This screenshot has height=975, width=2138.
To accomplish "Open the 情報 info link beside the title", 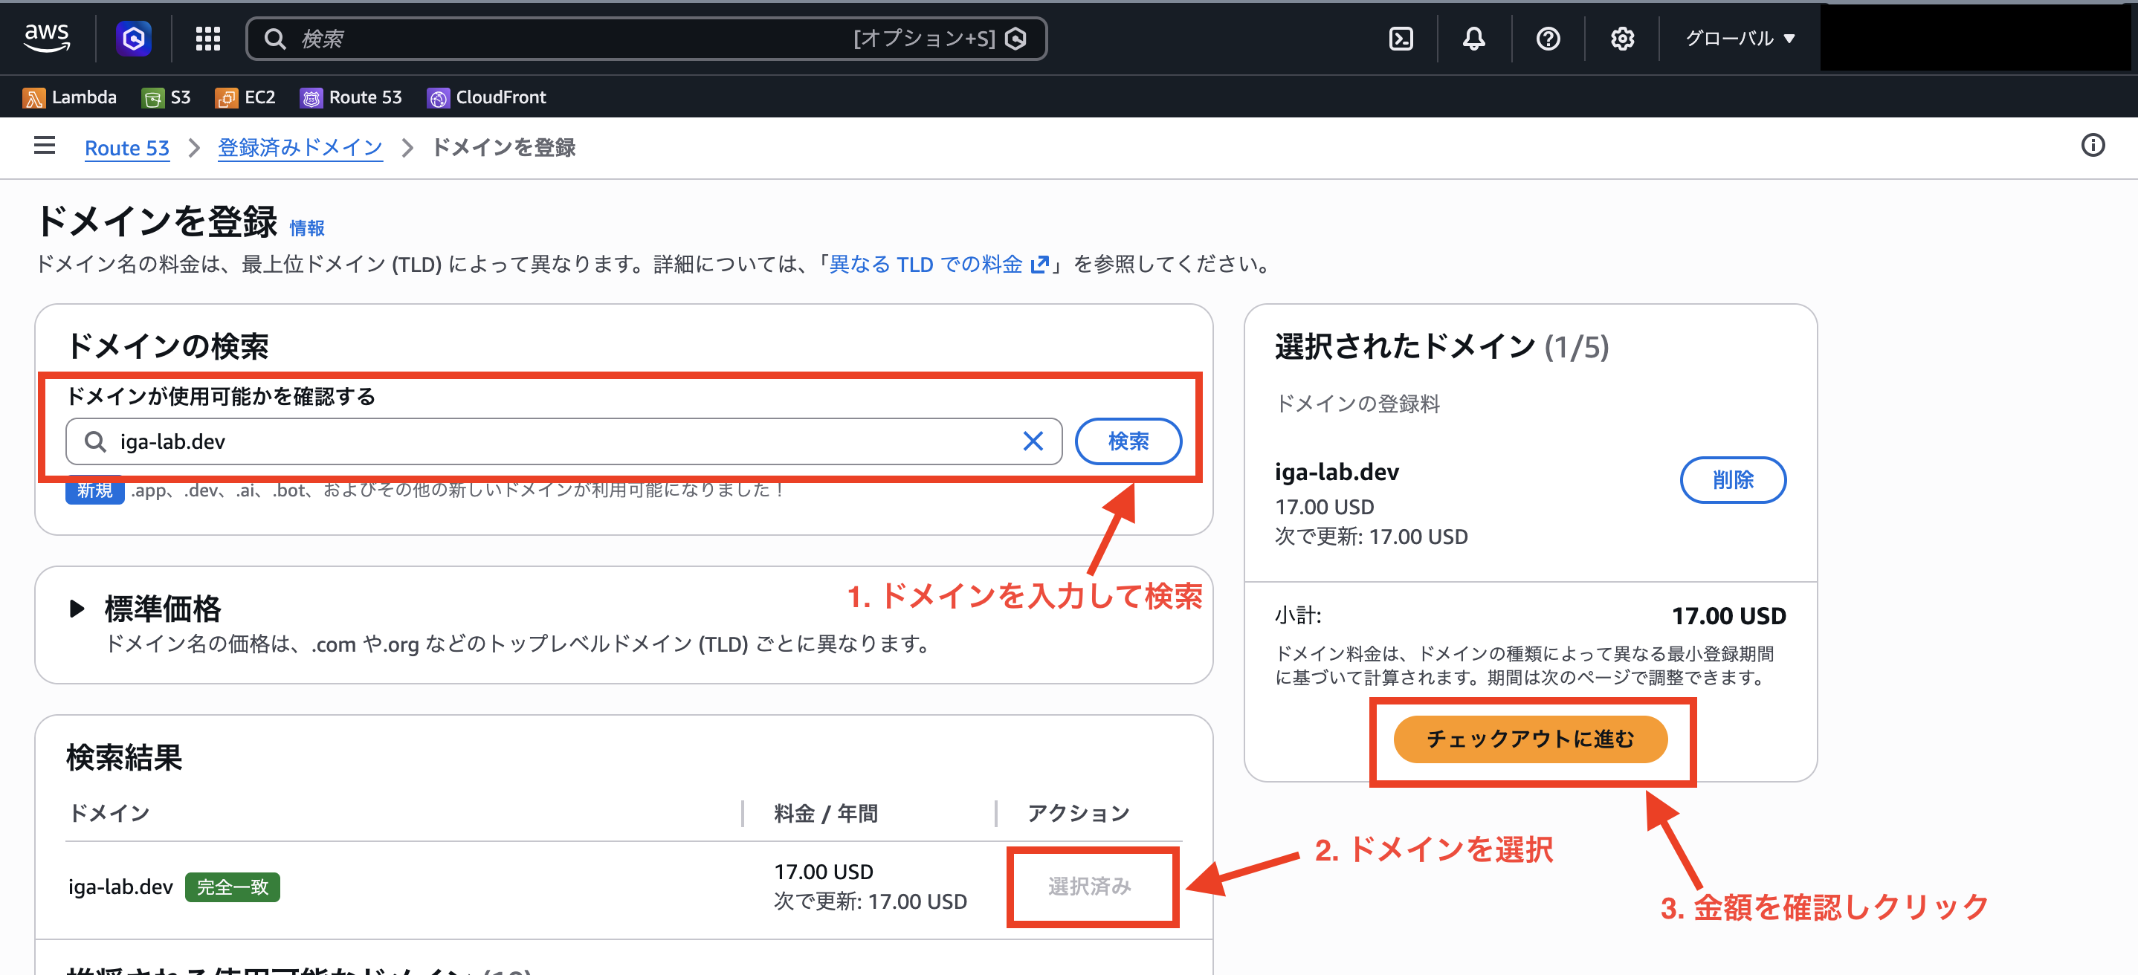I will pyautogui.click(x=307, y=227).
